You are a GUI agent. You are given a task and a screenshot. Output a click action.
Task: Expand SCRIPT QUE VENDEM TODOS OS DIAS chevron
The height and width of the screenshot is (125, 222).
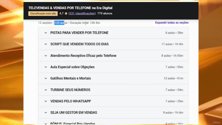click(x=45, y=44)
